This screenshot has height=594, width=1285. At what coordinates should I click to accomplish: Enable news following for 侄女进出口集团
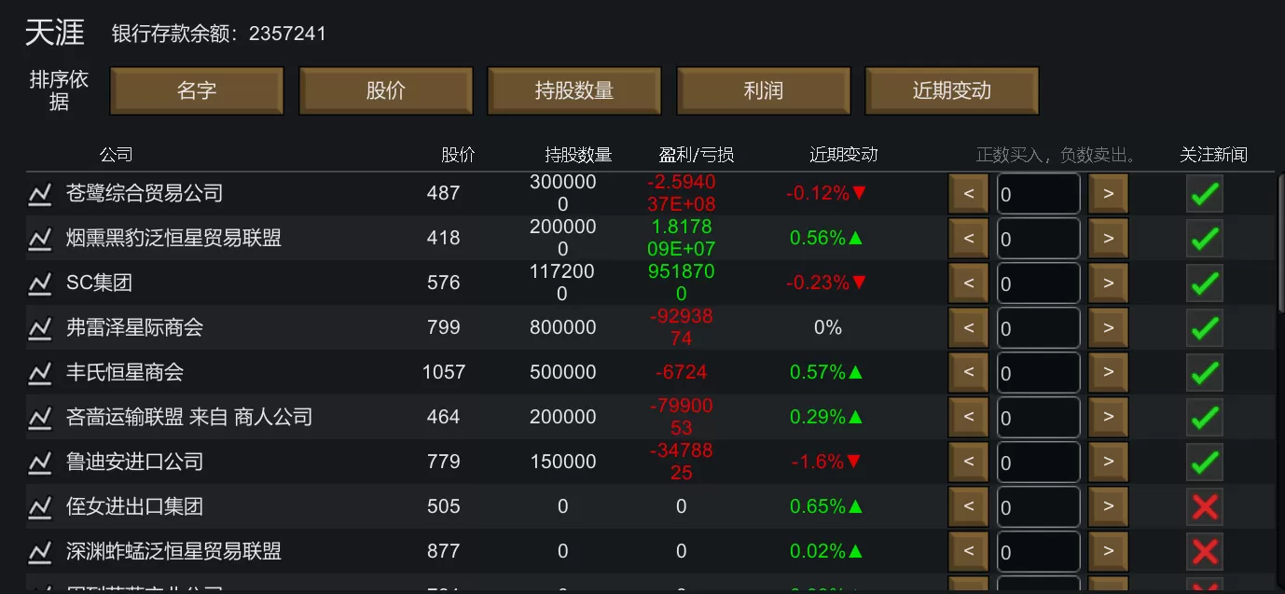pyautogui.click(x=1205, y=507)
